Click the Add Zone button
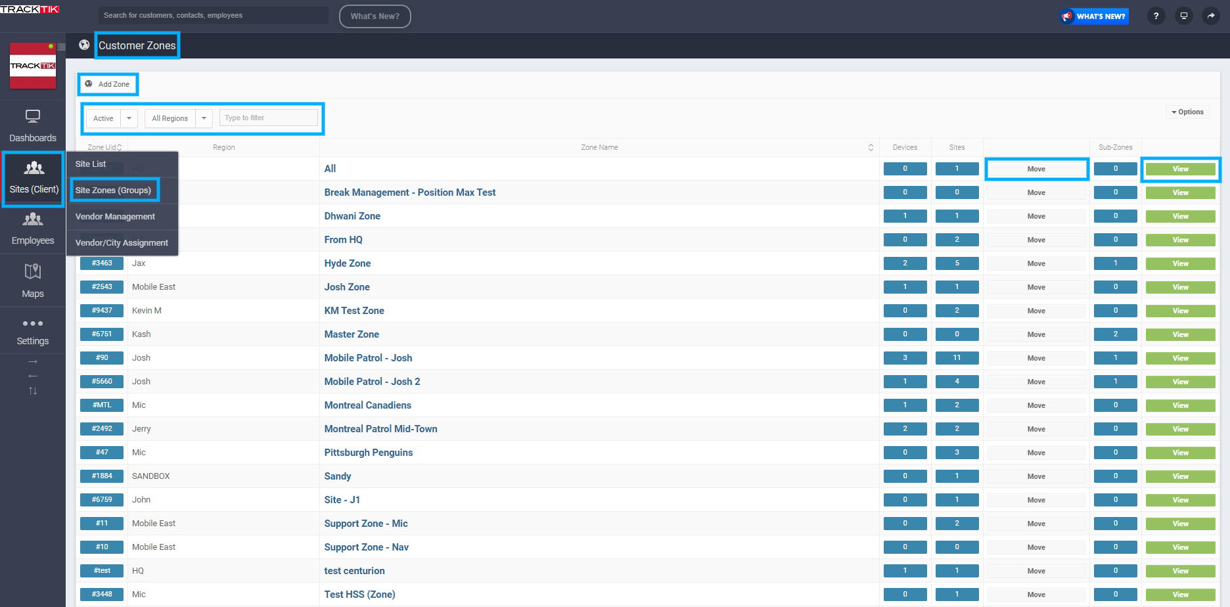This screenshot has width=1230, height=607. click(x=108, y=84)
